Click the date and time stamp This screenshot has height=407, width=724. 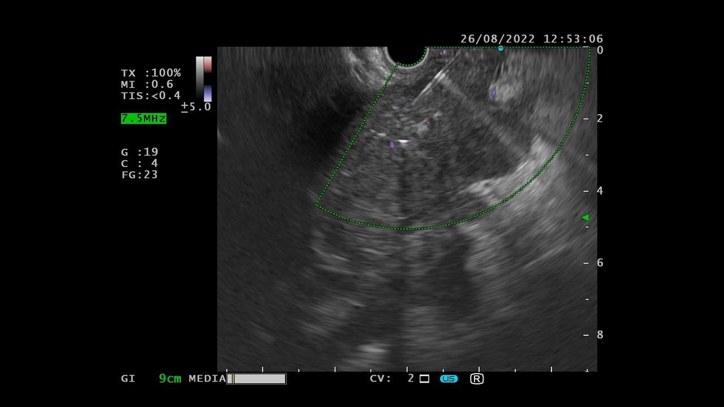point(531,39)
